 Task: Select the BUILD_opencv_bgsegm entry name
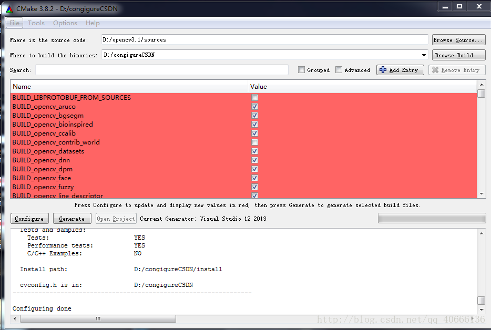(48, 116)
